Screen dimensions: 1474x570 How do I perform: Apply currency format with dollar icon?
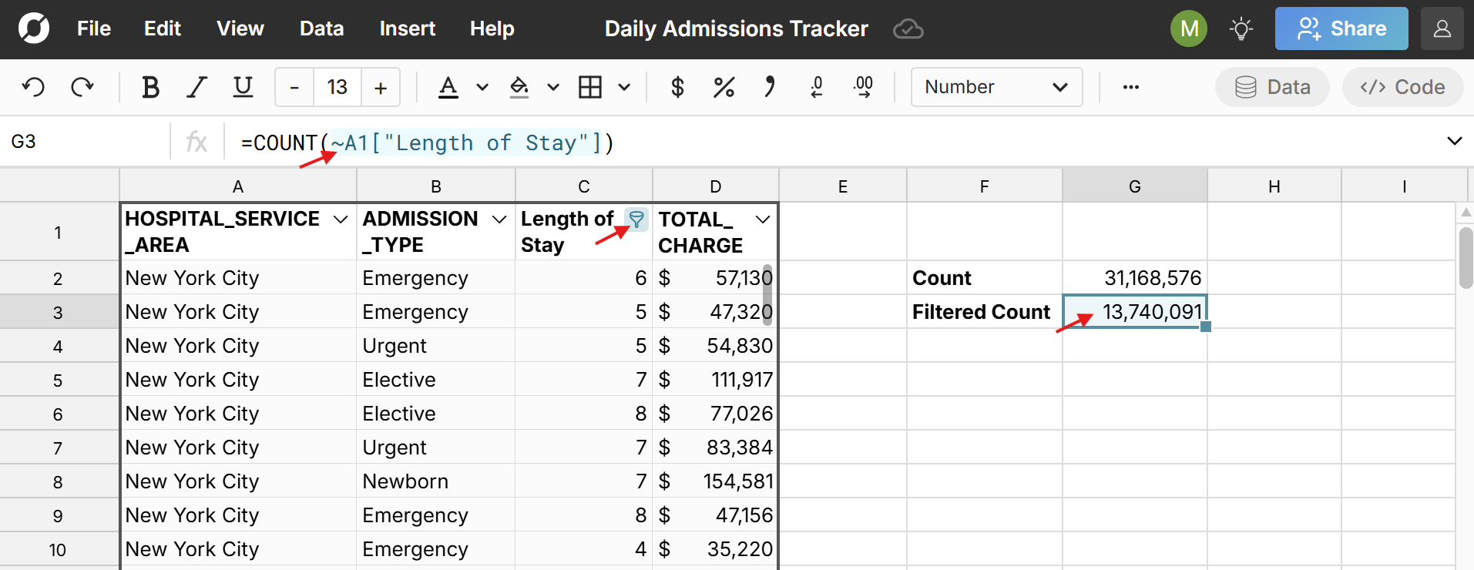click(677, 87)
